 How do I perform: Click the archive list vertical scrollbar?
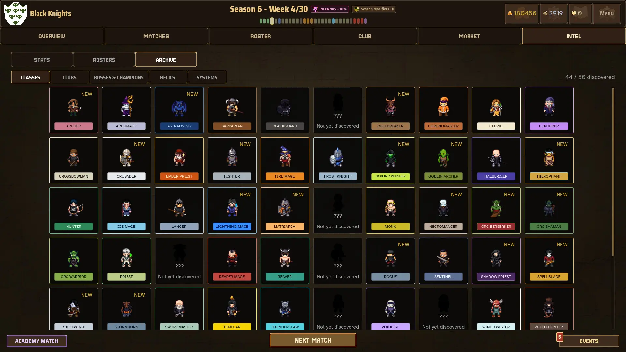(613, 172)
